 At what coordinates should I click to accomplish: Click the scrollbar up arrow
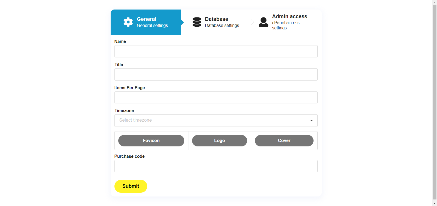pos(435,2)
